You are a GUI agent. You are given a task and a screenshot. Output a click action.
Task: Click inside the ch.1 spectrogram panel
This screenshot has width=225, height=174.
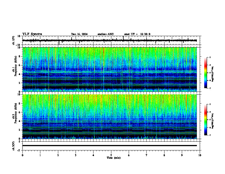110,69
